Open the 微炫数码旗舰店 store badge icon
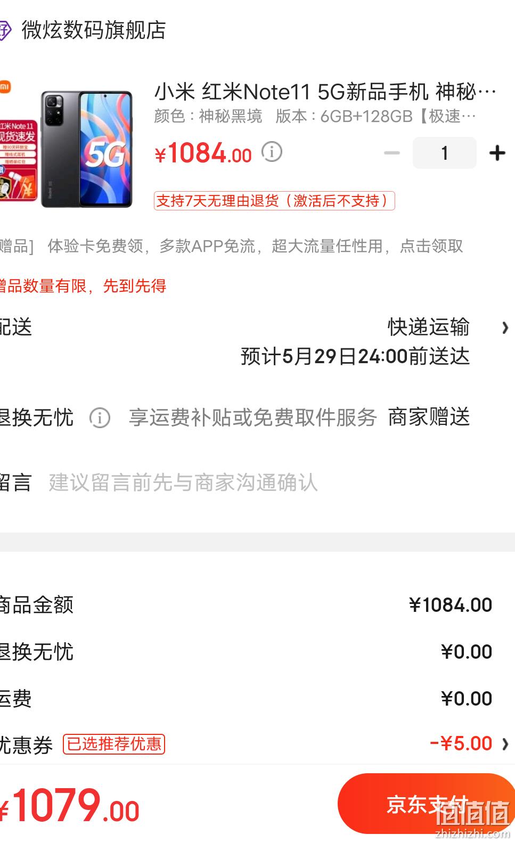The image size is (515, 843). point(4,30)
